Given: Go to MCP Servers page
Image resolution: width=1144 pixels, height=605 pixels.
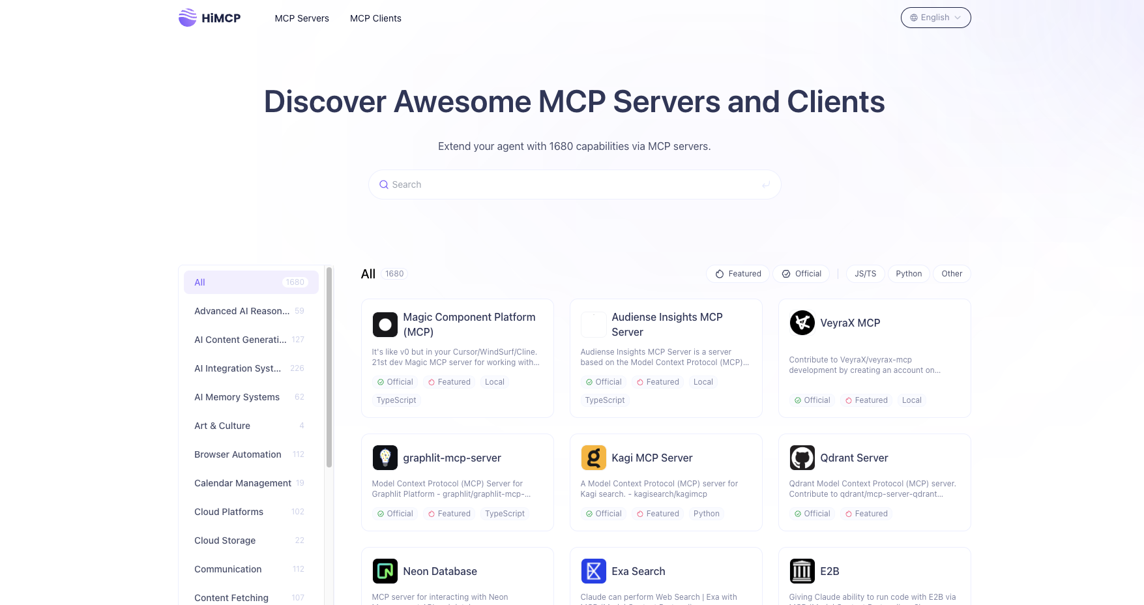Looking at the screenshot, I should click(x=302, y=18).
